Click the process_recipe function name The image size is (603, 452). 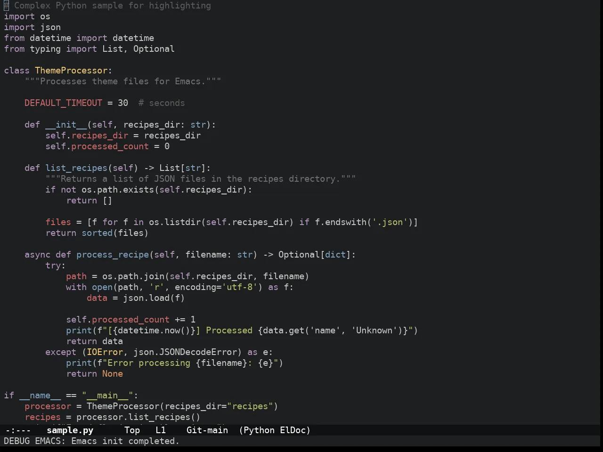point(113,255)
